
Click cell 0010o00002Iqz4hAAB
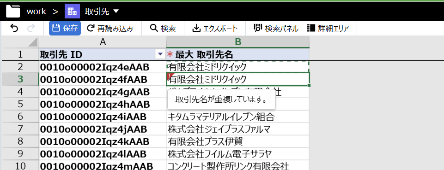(x=103, y=104)
